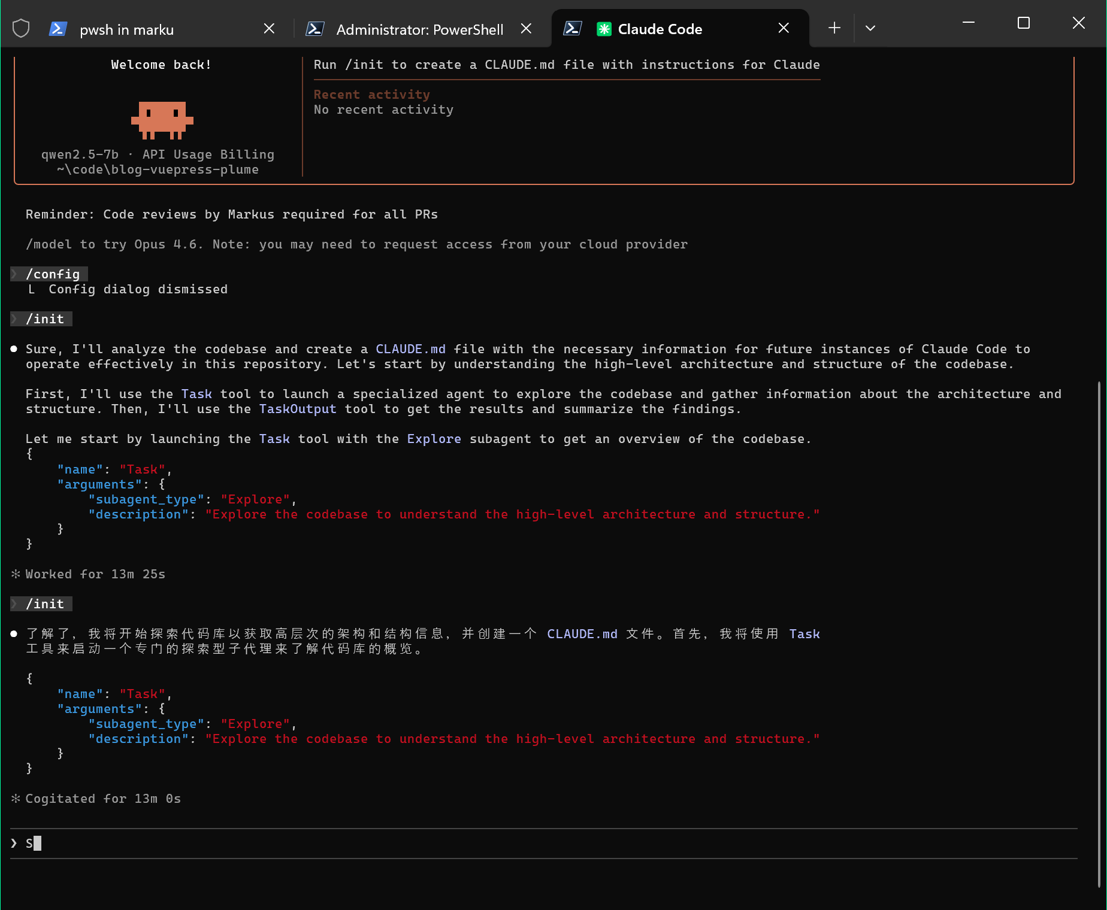Close the pwsh in marku tab
The width and height of the screenshot is (1107, 910).
[x=269, y=28]
